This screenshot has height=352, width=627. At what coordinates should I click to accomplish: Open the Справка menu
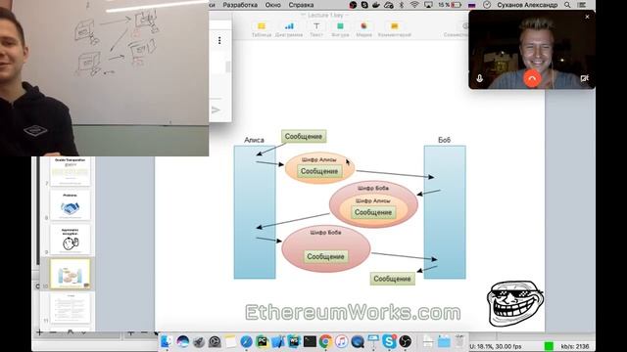(301, 5)
